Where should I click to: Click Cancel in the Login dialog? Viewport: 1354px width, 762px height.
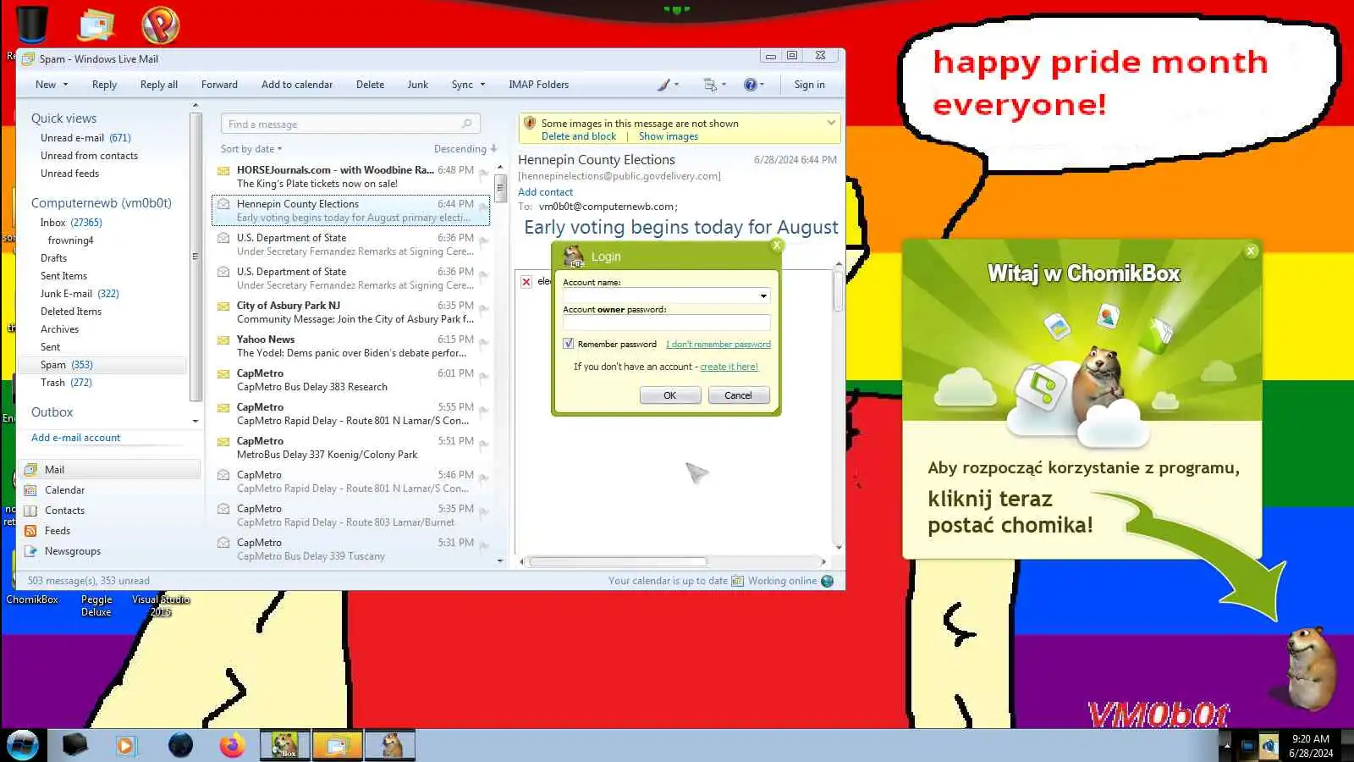point(738,395)
